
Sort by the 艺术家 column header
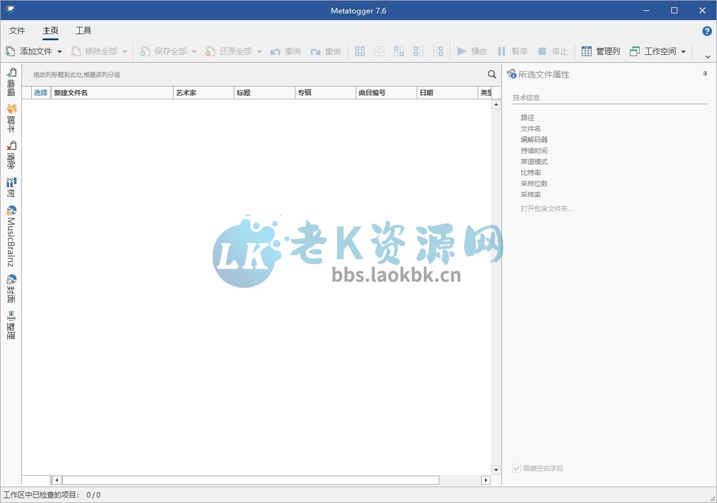tap(204, 93)
